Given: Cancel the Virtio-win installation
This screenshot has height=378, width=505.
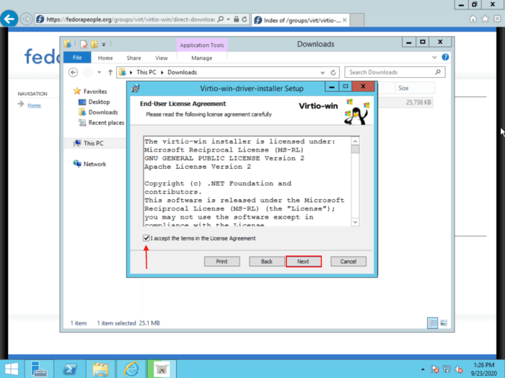Looking at the screenshot, I should (x=348, y=261).
